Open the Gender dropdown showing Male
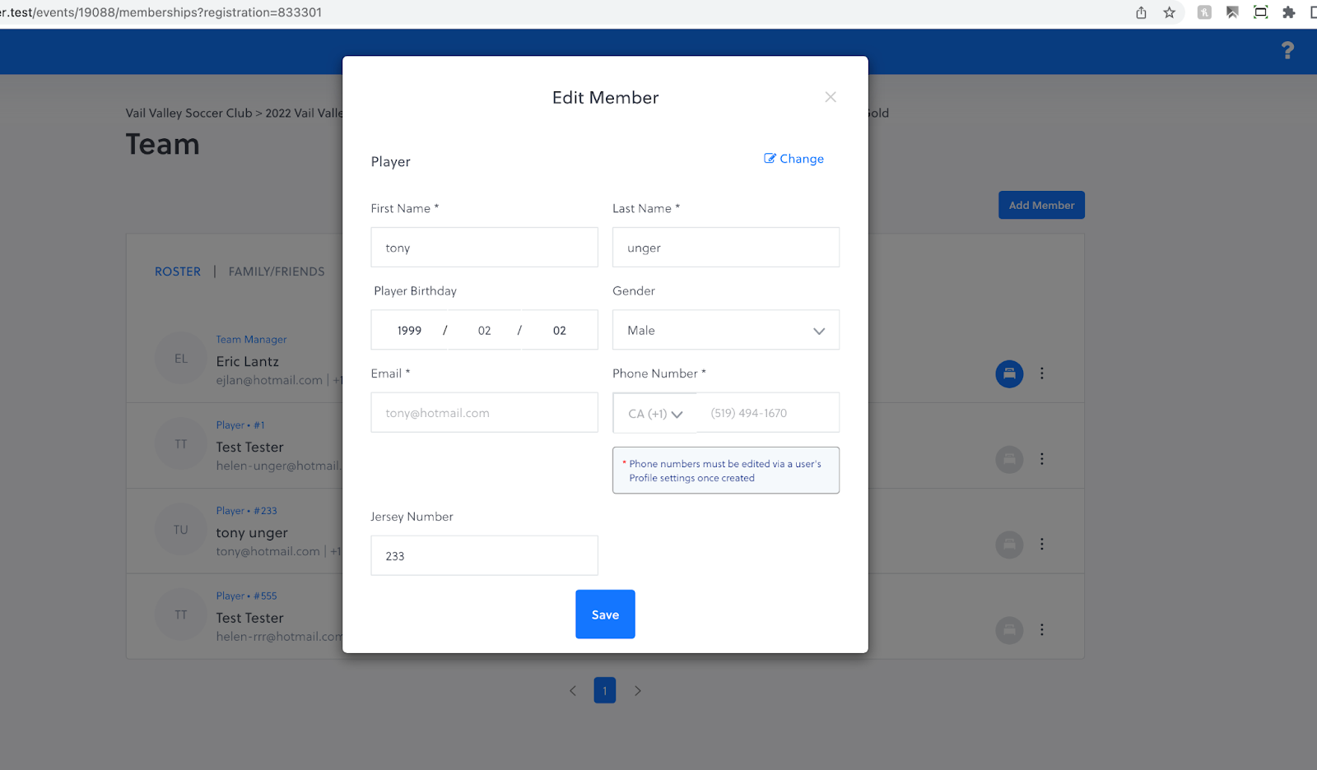Image resolution: width=1317 pixels, height=770 pixels. 726,330
